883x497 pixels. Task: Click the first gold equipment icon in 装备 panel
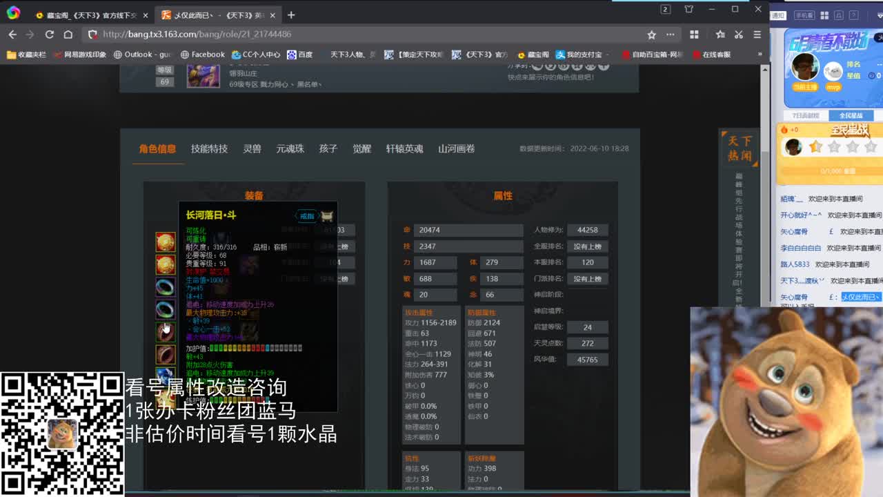(x=166, y=241)
